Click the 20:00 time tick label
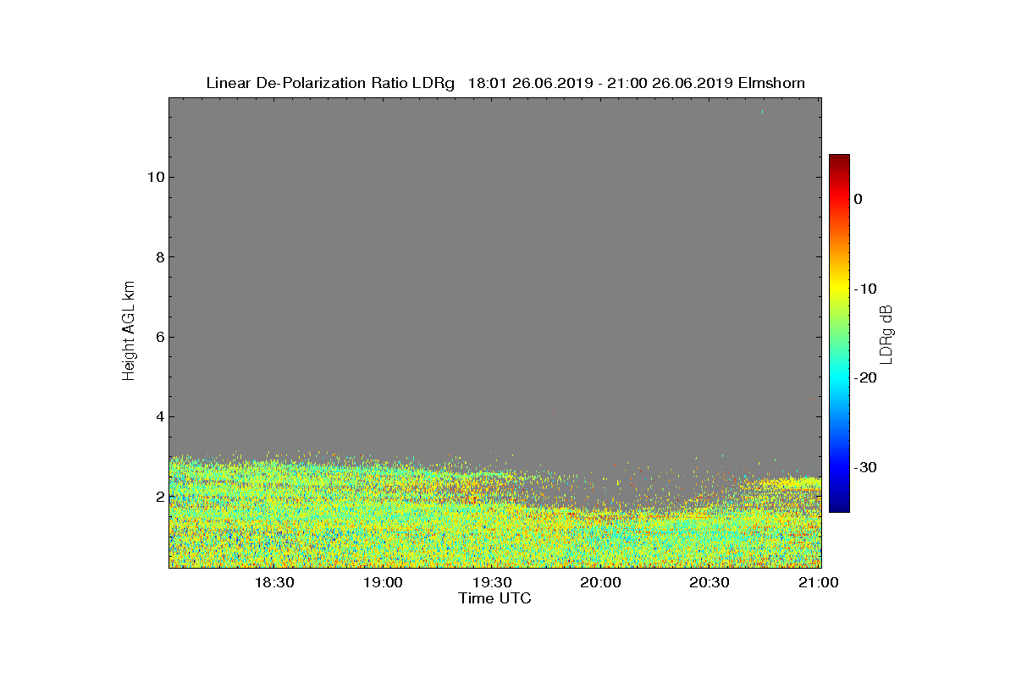This screenshot has width=1016, height=677. coord(601,583)
